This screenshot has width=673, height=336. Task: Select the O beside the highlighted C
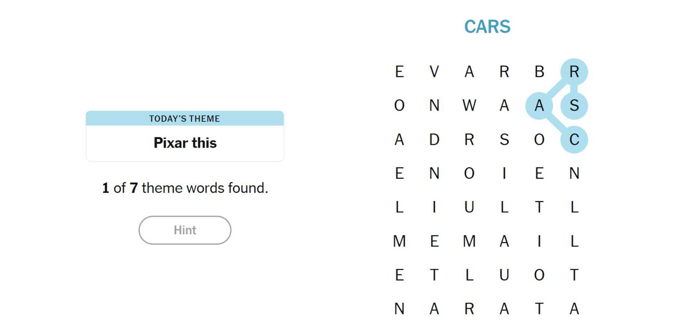pos(539,140)
